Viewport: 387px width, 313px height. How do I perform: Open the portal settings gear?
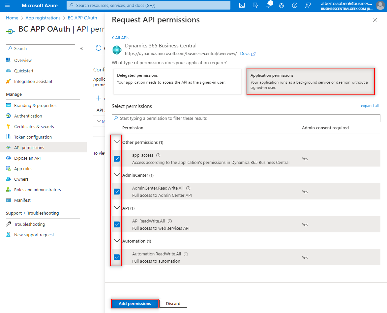281,5
